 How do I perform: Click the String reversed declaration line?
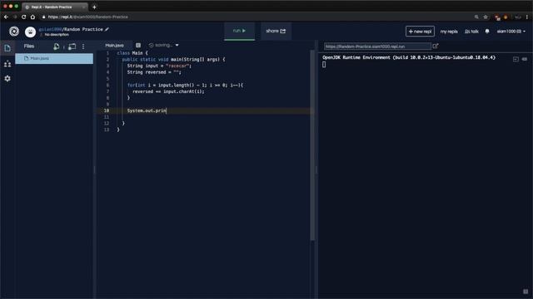[x=154, y=72]
